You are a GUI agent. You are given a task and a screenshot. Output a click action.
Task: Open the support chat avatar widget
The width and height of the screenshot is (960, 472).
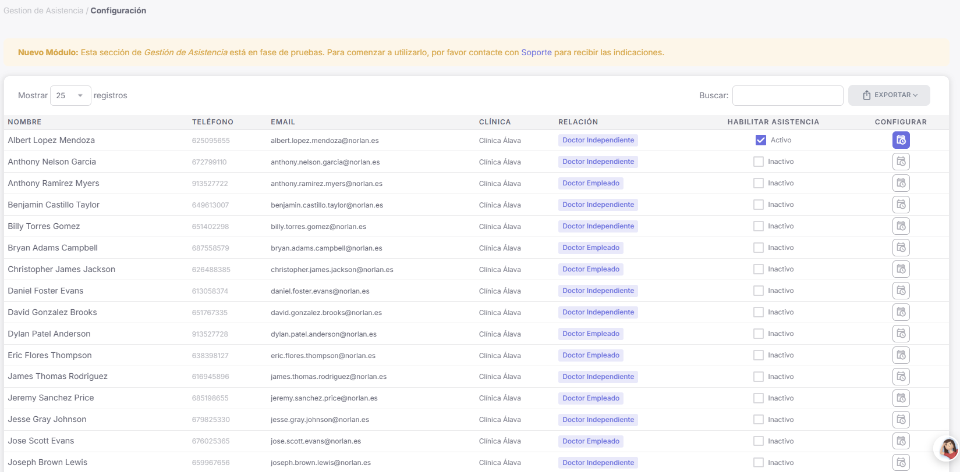[947, 448]
